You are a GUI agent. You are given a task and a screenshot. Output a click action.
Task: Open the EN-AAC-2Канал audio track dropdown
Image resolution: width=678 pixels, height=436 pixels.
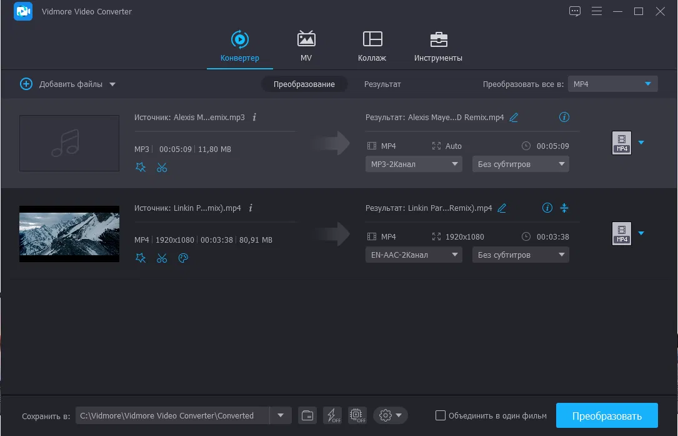(x=414, y=255)
